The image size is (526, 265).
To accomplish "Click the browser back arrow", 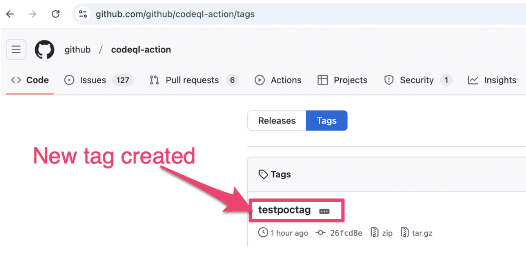I will pos(10,14).
